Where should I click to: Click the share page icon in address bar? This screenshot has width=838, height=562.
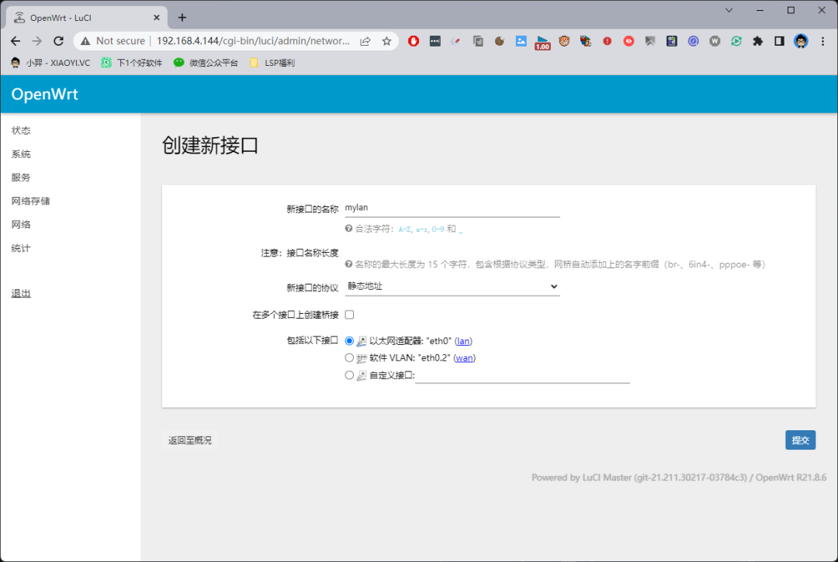(365, 41)
